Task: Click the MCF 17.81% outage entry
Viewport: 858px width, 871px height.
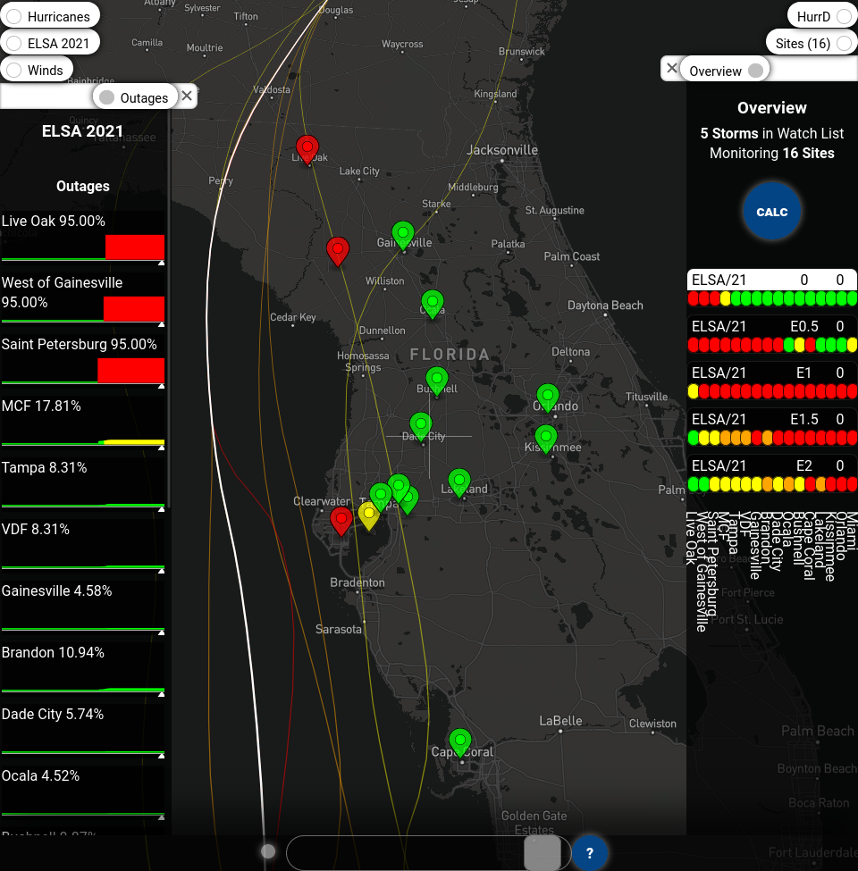Action: tap(83, 423)
